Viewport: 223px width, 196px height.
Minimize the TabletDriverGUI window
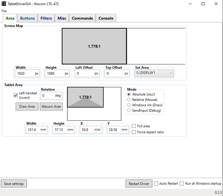190,4
